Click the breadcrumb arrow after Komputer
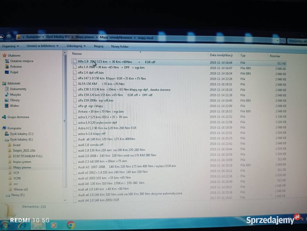Screen dimensions: 307x231 click(43, 37)
